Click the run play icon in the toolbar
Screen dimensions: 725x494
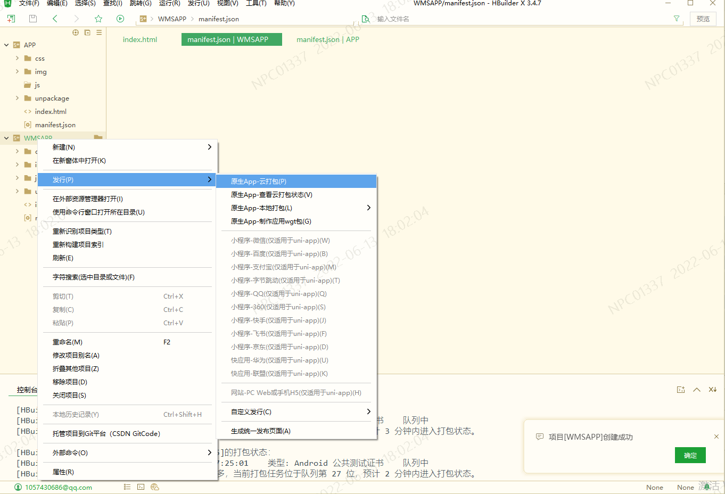(120, 19)
